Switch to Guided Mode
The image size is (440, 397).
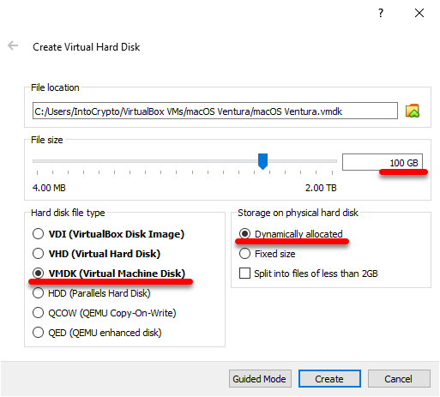point(260,379)
